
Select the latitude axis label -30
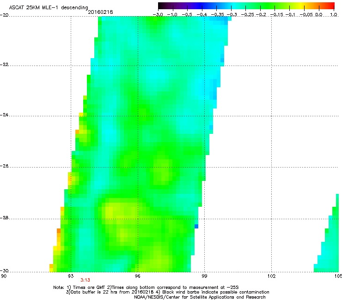pyautogui.click(x=4, y=271)
